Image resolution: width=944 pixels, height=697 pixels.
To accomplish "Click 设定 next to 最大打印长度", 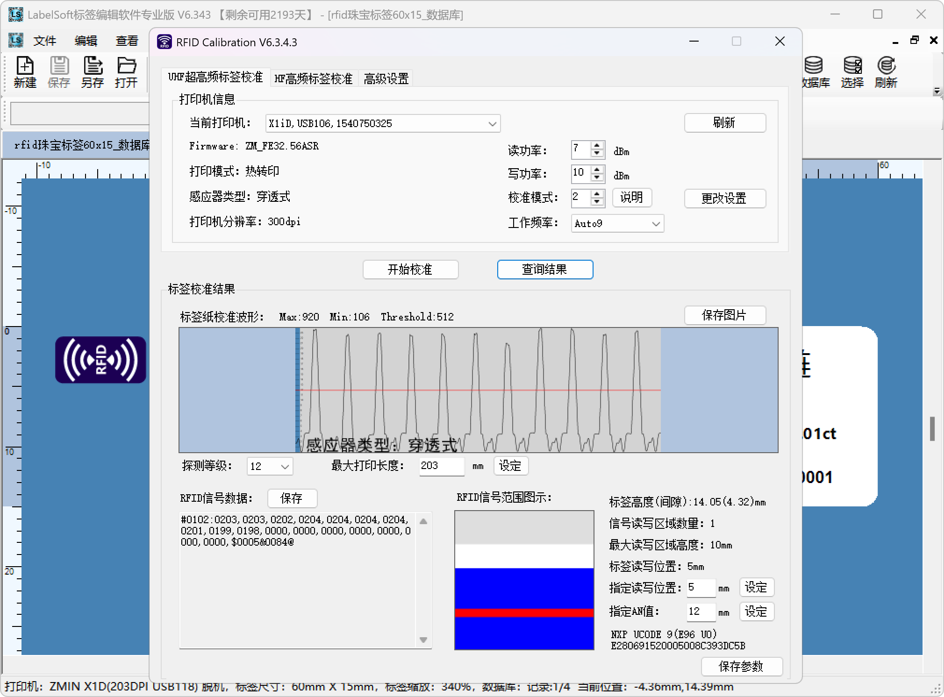I will (510, 466).
